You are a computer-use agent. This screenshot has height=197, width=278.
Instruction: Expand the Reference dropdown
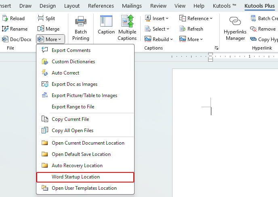(x=196, y=19)
